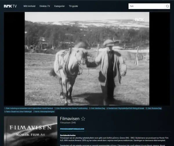Screen dimensions: 174x146
Task: Jump to chapter 7 Narvik Minnehøytidelighet
Action: [44, 111]
